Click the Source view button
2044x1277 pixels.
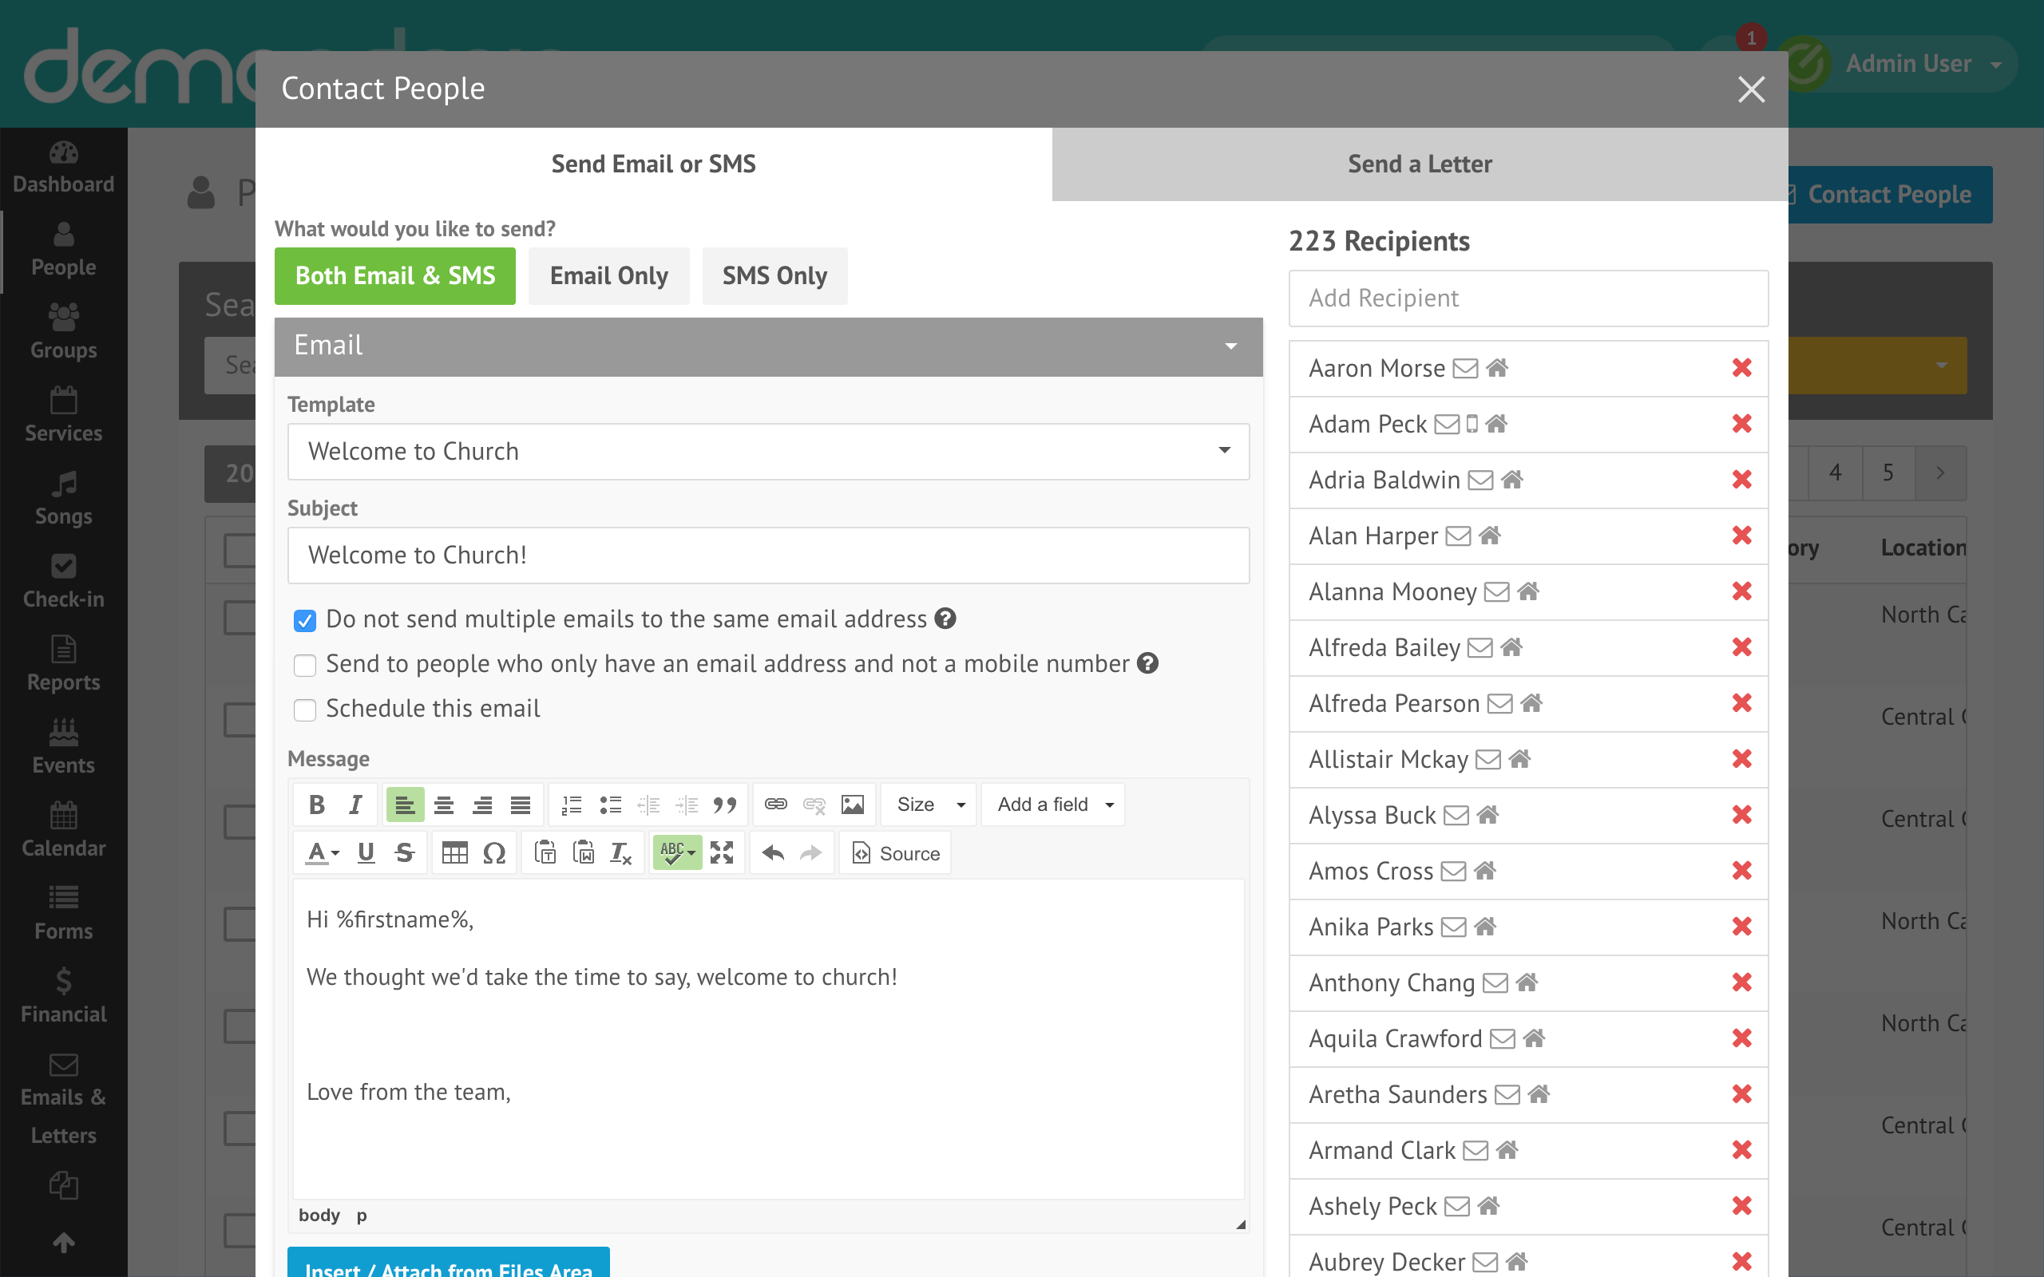[895, 853]
